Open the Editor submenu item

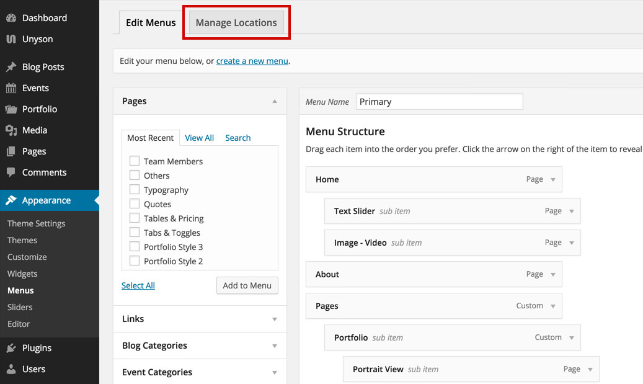click(x=19, y=324)
